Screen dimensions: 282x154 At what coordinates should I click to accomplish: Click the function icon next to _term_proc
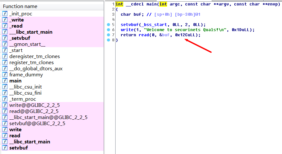tap(5, 99)
